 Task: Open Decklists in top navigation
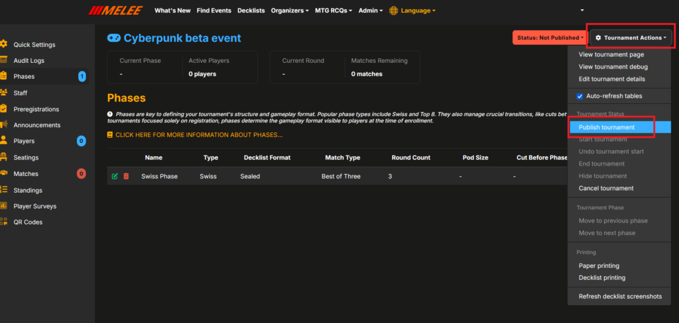[251, 11]
